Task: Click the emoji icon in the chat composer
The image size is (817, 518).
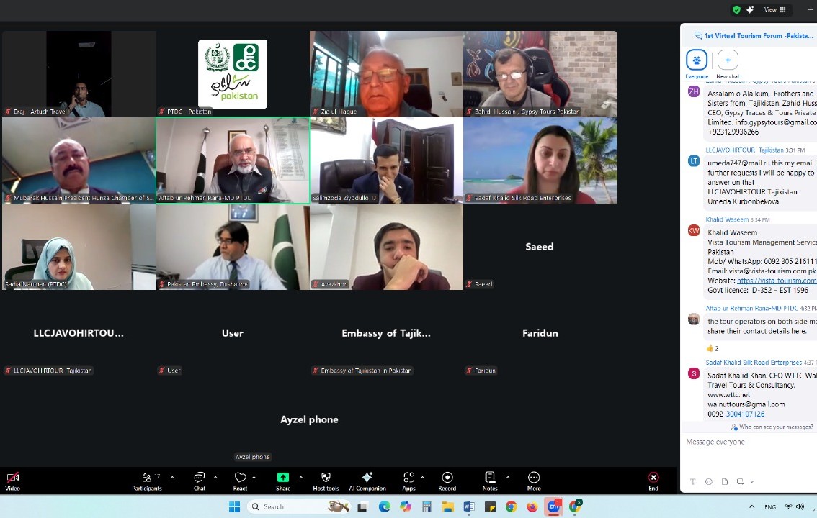Action: pos(709,482)
